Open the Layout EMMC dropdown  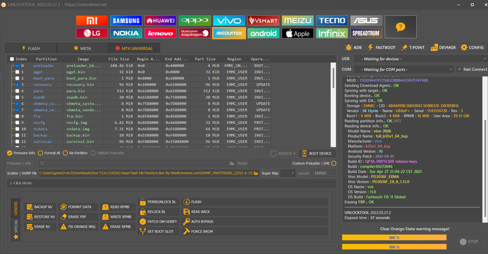(x=324, y=173)
